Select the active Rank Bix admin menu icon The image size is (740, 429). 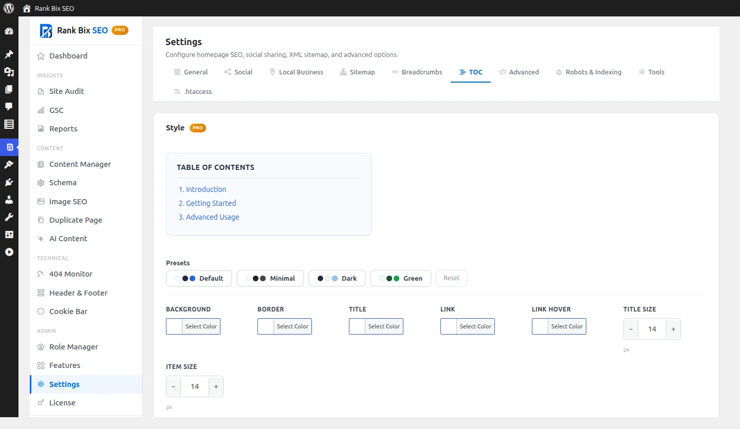tap(9, 147)
